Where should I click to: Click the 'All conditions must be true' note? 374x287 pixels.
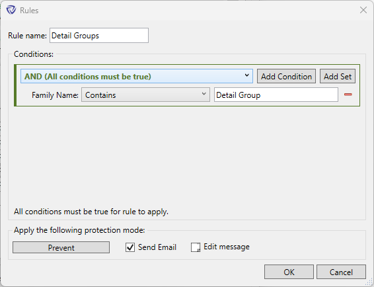pos(91,212)
